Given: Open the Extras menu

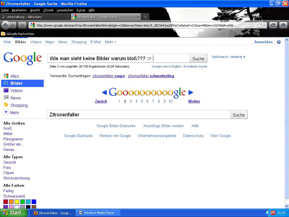Looking at the screenshot, I should pyautogui.click(x=81, y=10).
